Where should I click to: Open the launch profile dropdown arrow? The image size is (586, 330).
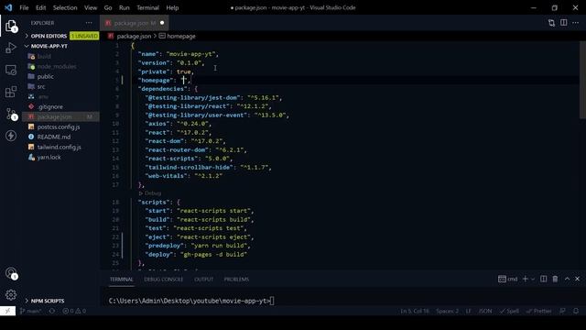tap(533, 279)
